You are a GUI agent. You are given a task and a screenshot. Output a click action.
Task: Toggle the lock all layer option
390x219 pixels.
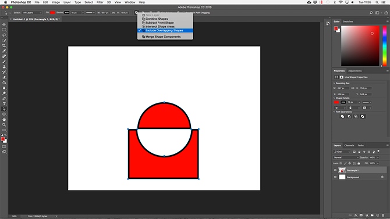tap(359, 163)
